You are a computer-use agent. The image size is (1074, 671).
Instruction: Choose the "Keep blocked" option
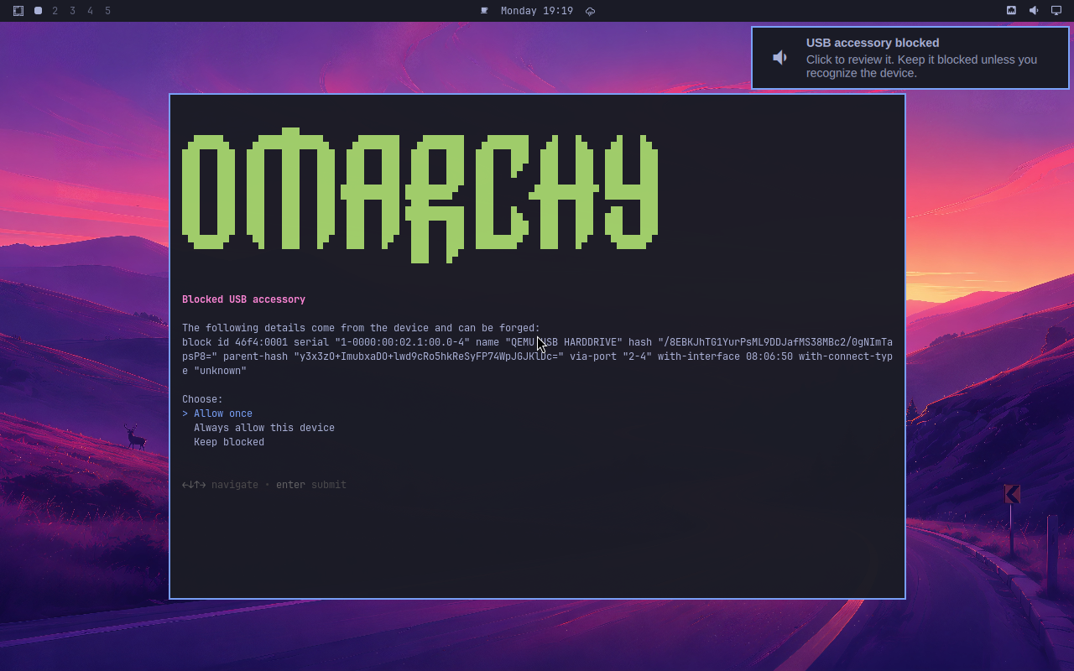(x=229, y=442)
